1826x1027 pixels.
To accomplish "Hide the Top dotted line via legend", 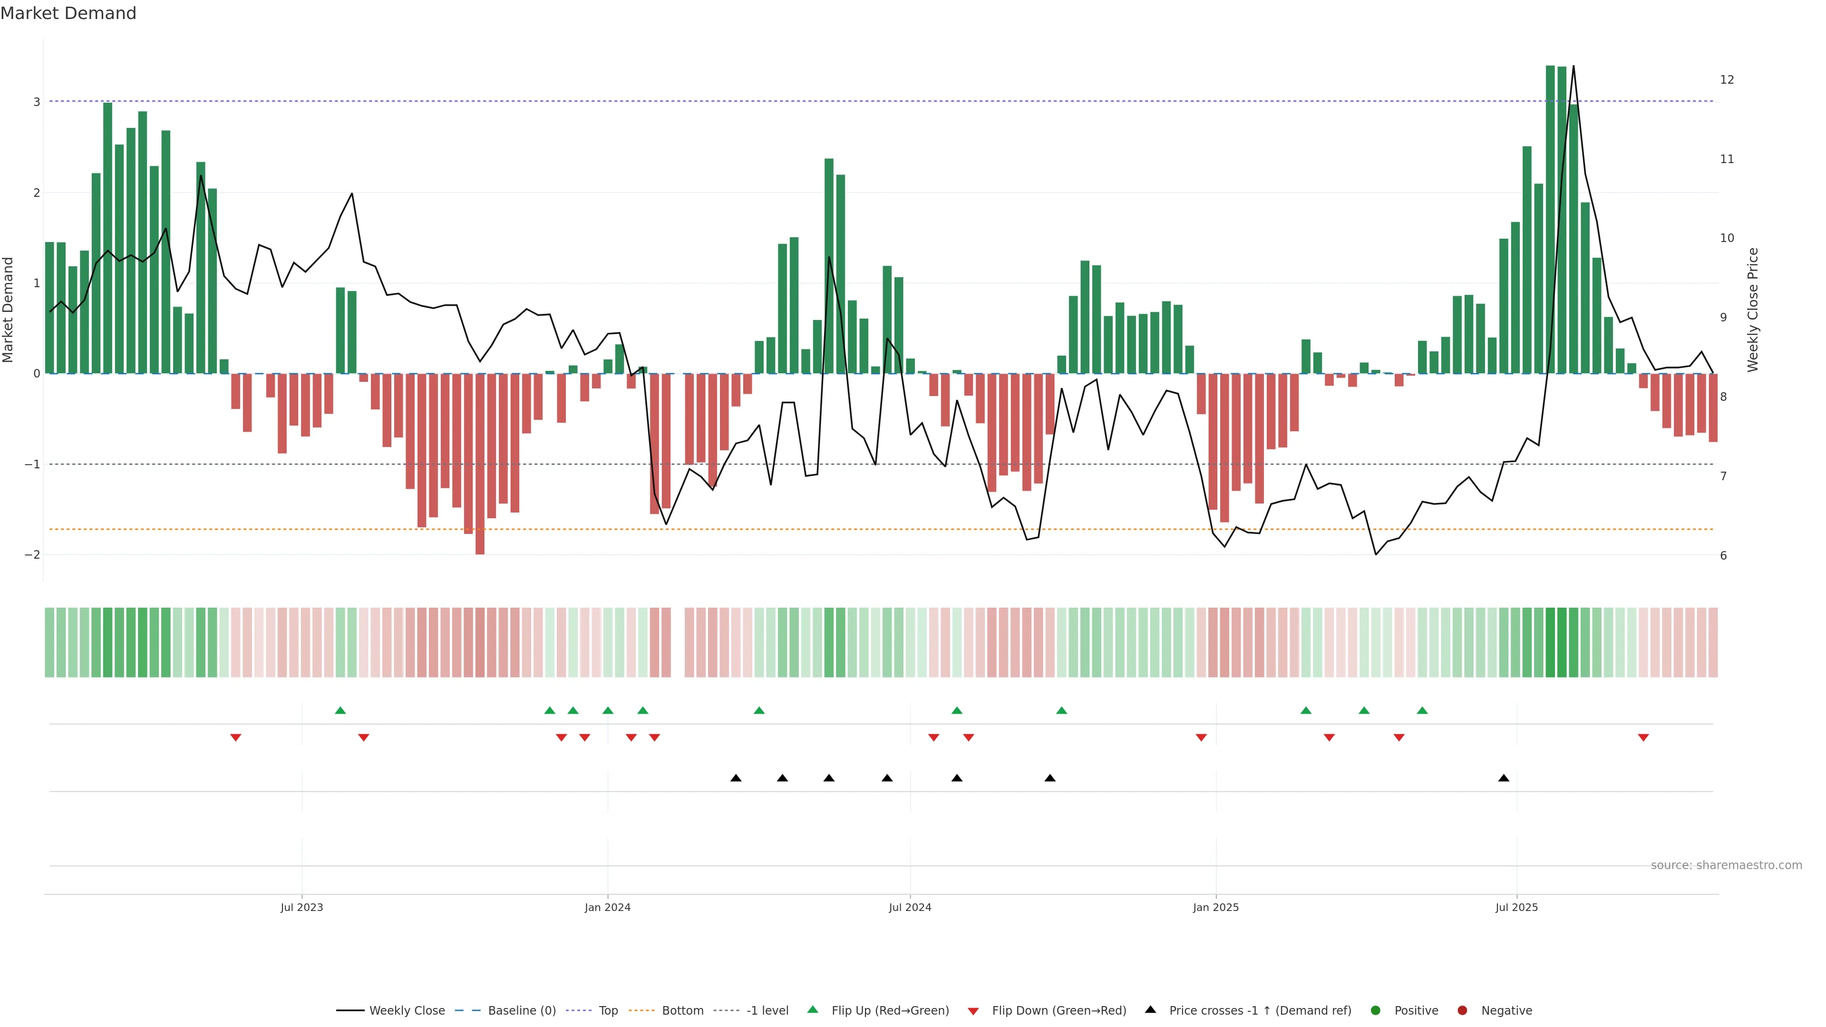I will click(608, 1010).
